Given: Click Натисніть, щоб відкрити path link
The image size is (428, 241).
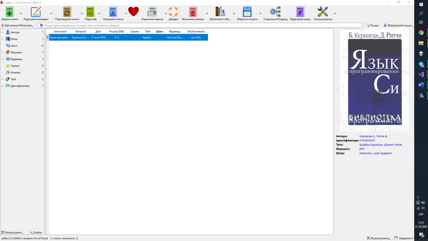Looking at the screenshot, I should tap(376, 153).
